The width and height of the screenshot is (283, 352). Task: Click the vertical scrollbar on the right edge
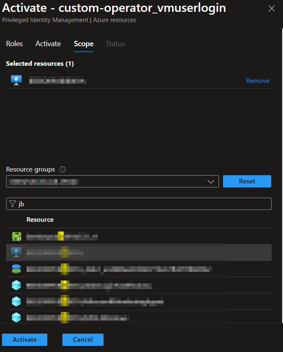[x=282, y=176]
